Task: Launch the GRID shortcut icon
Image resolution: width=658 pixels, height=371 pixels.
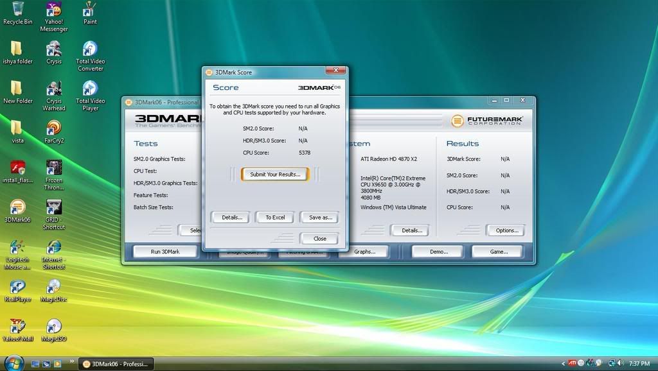Action: coord(54,207)
